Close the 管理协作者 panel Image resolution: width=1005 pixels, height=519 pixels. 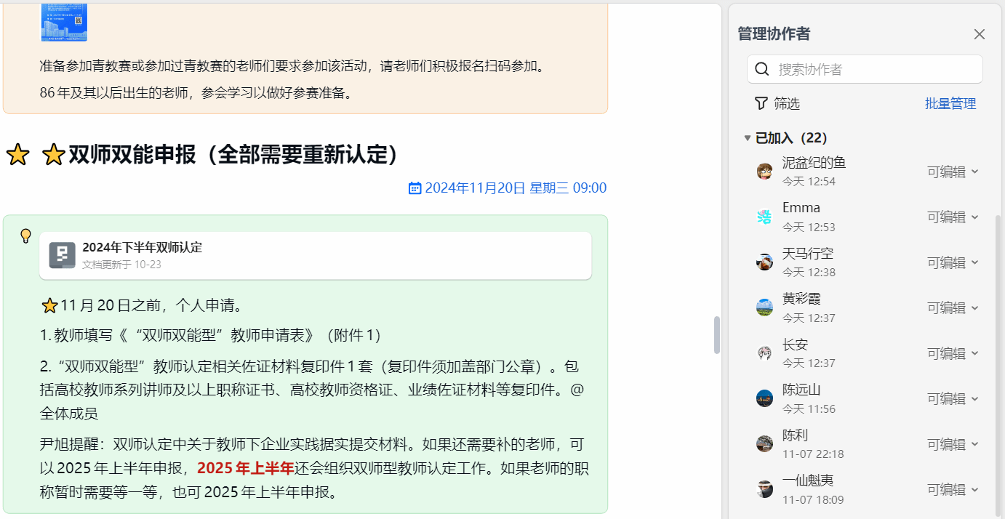tap(979, 34)
